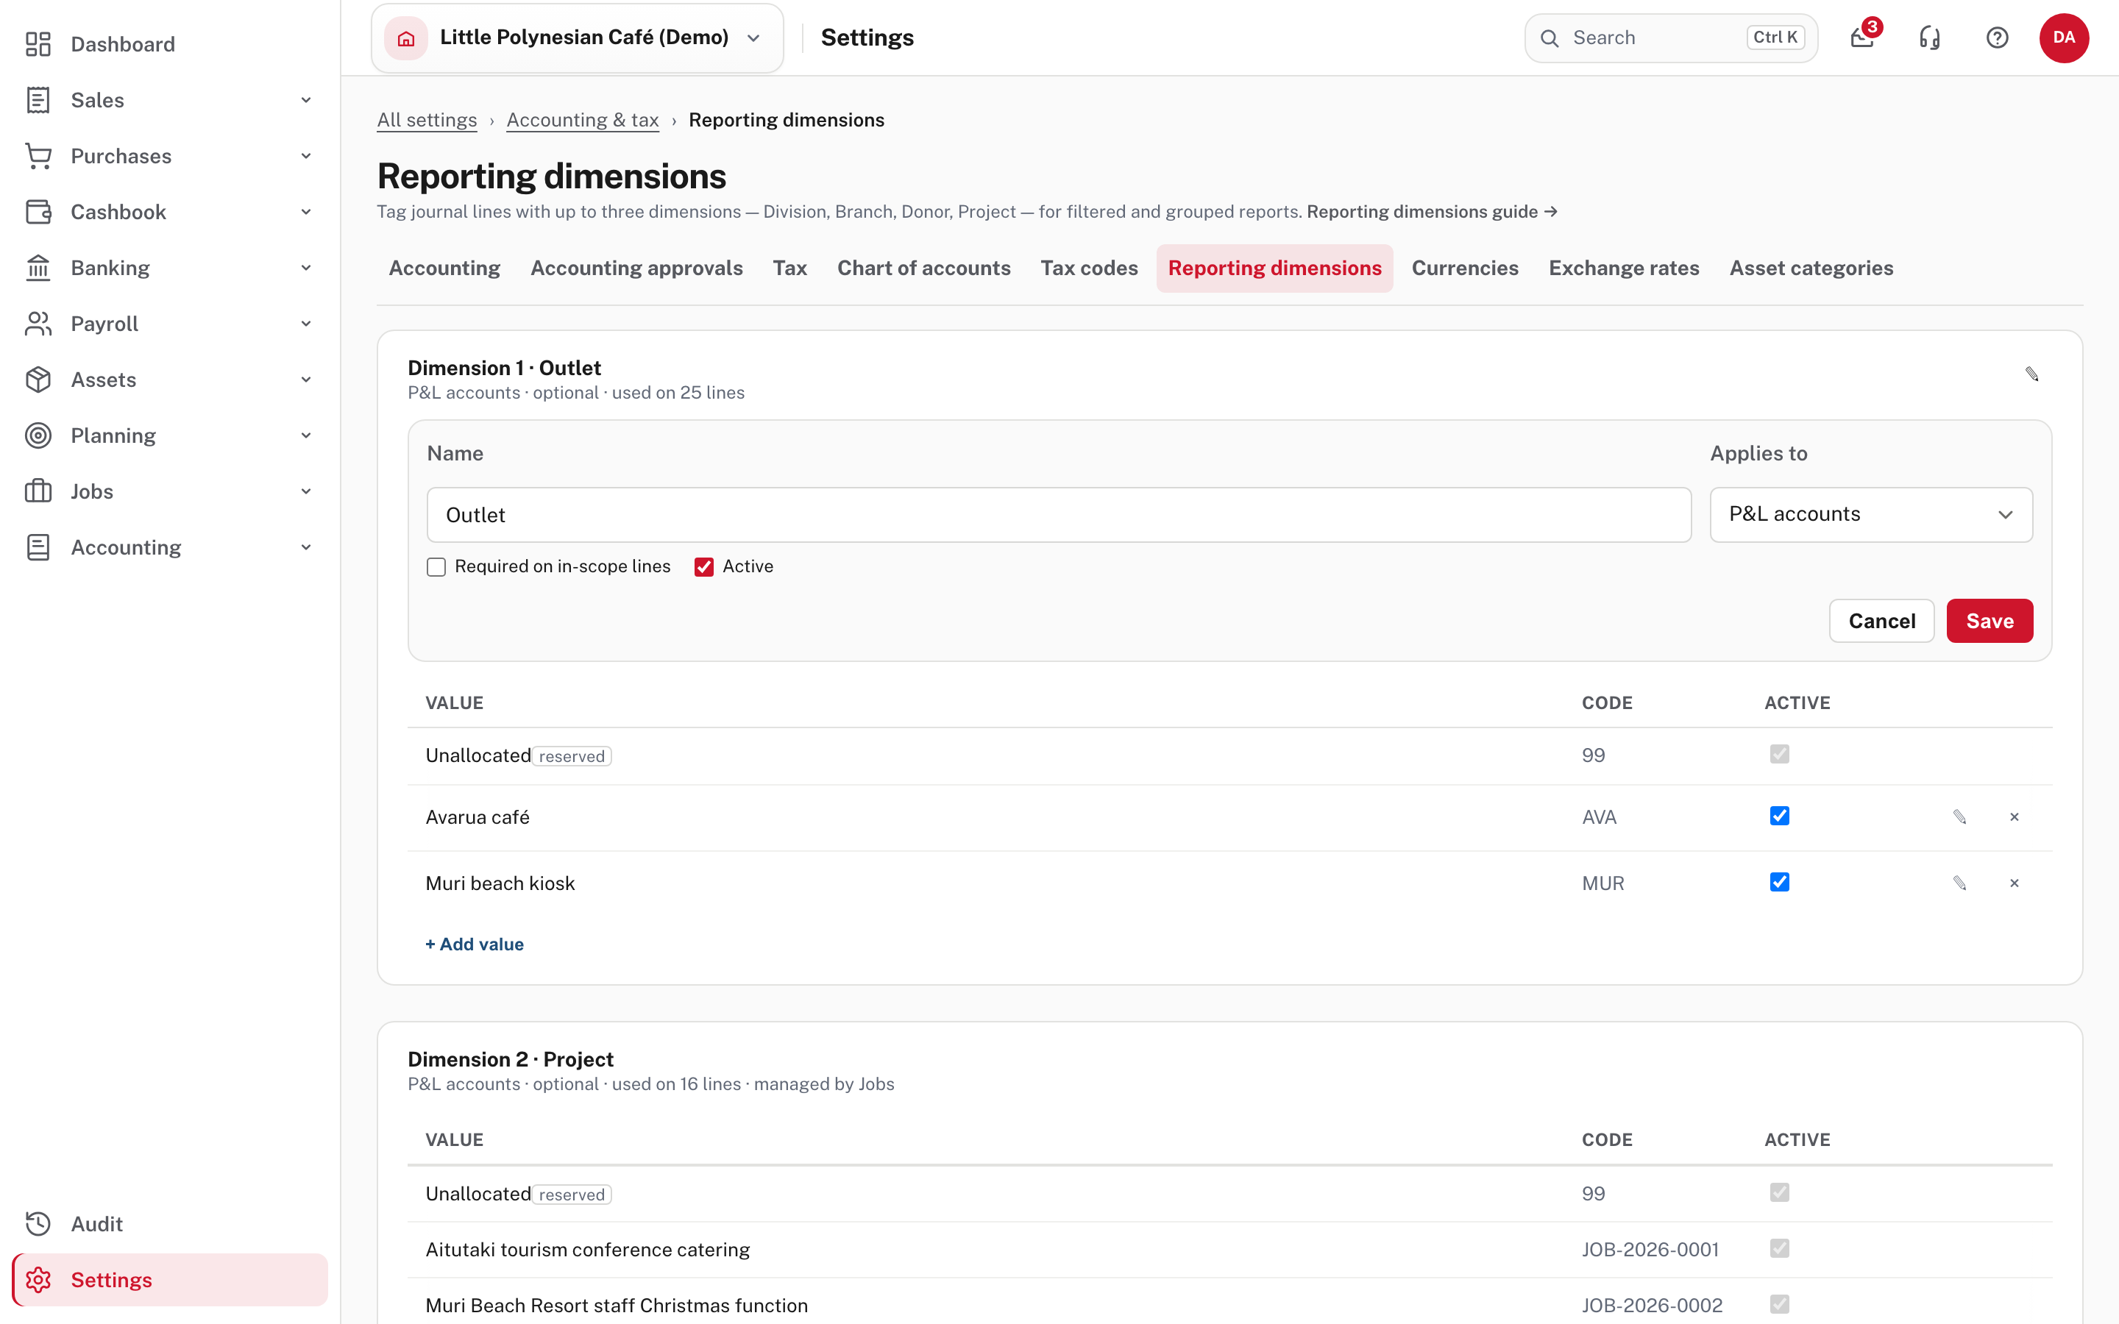Open the support headset icon
The width and height of the screenshot is (2119, 1324).
pyautogui.click(x=1929, y=38)
